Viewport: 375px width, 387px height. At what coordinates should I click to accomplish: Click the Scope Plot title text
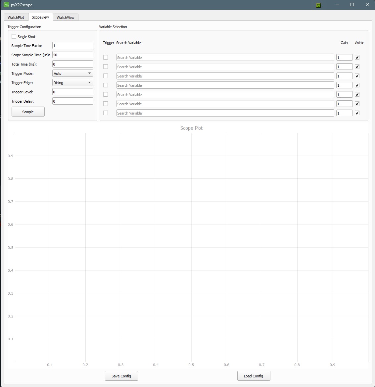coord(191,128)
